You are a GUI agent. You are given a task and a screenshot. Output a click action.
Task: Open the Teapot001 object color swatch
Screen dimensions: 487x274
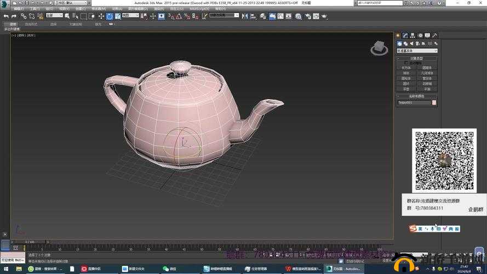click(434, 102)
